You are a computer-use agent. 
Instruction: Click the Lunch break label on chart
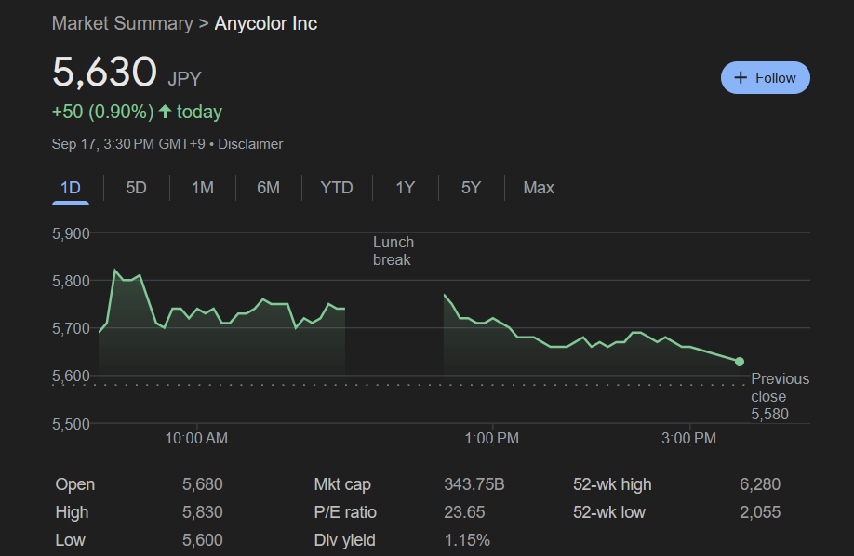pyautogui.click(x=393, y=251)
